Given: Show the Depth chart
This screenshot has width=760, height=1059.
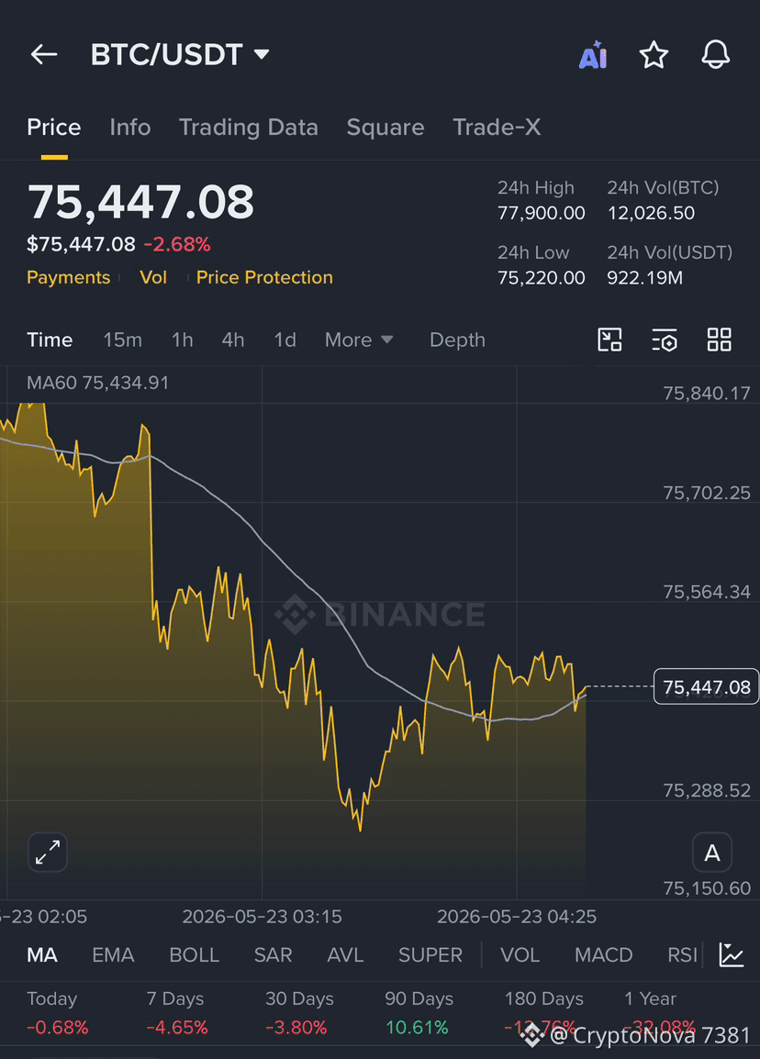Looking at the screenshot, I should [x=457, y=340].
